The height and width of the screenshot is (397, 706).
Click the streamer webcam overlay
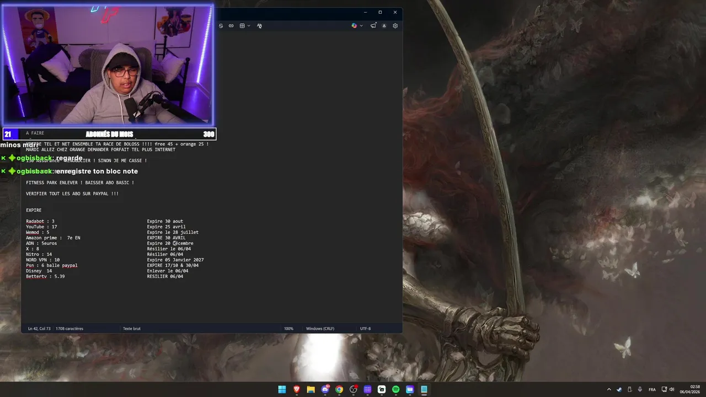[108, 66]
